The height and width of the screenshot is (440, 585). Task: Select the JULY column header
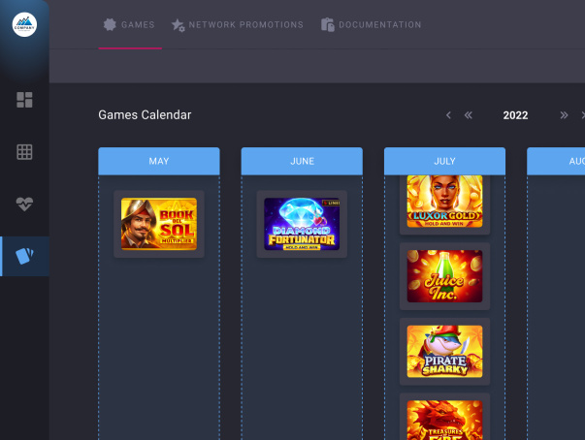click(444, 161)
